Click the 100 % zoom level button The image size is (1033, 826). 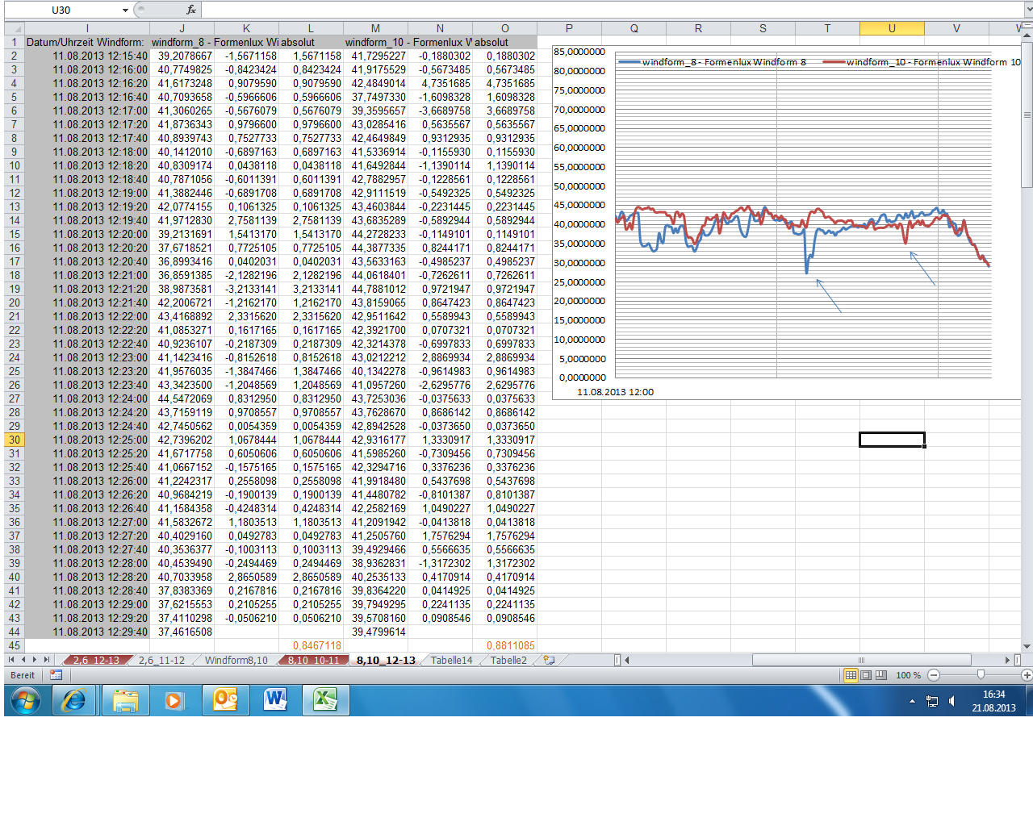click(x=909, y=675)
